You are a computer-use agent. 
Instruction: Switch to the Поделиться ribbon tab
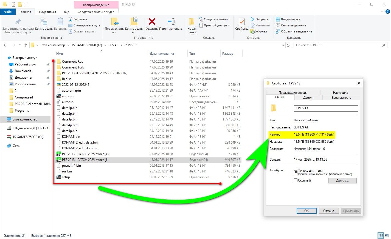click(x=47, y=12)
